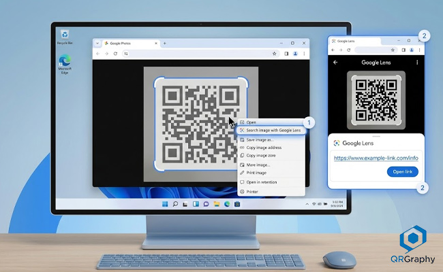This screenshot has height=272, width=443.
Task: Click the large QR code image
Action: click(x=201, y=124)
